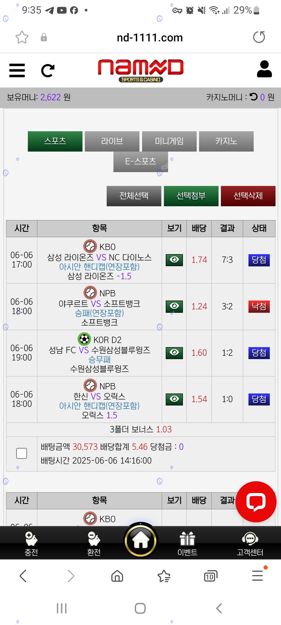Open browser tabs counter showing 10

[x=210, y=576]
